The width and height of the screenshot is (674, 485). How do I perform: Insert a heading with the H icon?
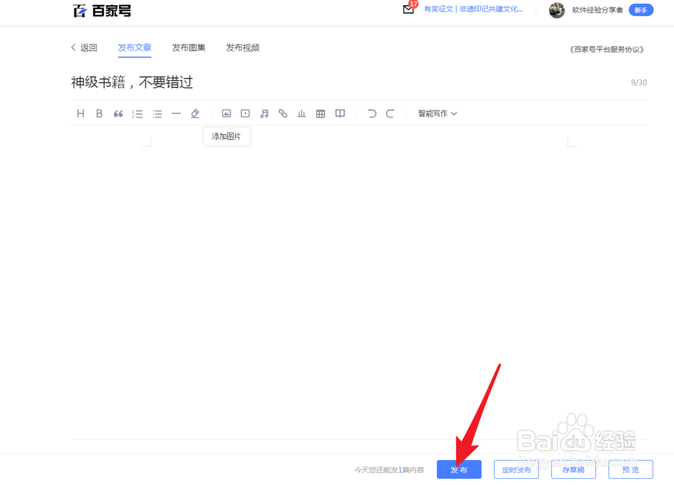pyautogui.click(x=80, y=113)
